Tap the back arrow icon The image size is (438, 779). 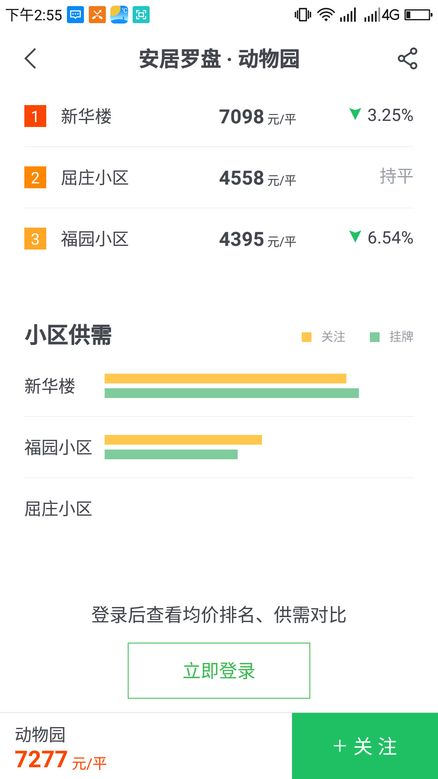tap(31, 58)
